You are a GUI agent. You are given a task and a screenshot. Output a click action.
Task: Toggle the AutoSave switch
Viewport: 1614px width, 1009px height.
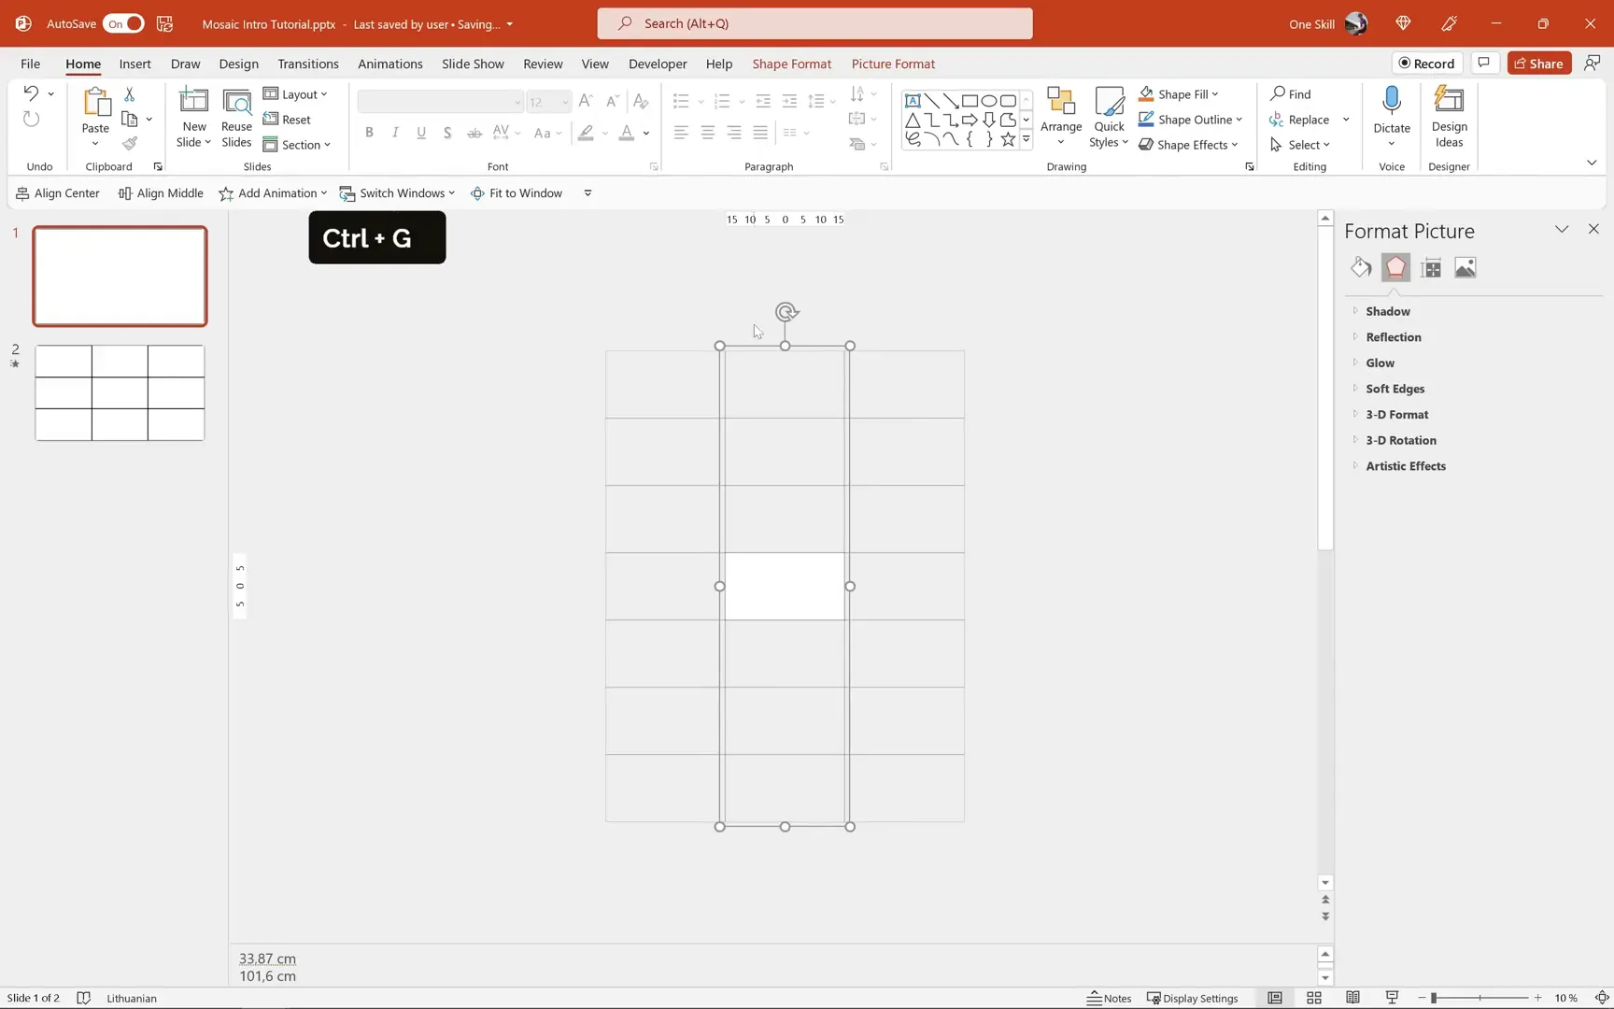(x=123, y=23)
